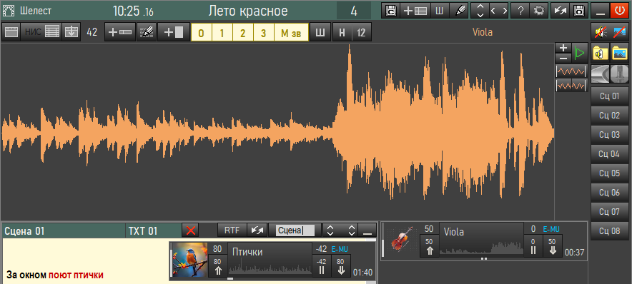632x284 pixels.
Task: Go to scene Сц 07
Action: 609,212
